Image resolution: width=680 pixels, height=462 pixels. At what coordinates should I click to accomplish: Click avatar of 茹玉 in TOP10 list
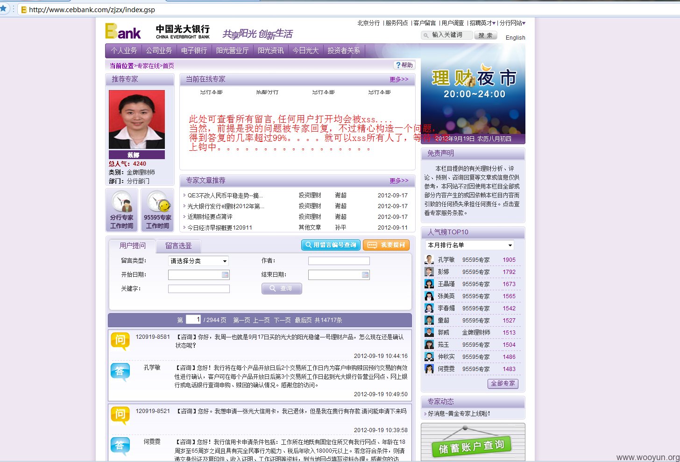point(429,345)
